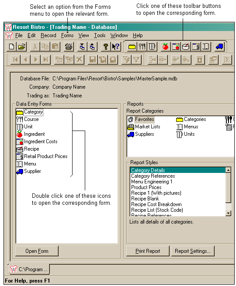Viewport: 236px width, 286px height.
Task: Click the Print Report button
Action: tap(148, 251)
